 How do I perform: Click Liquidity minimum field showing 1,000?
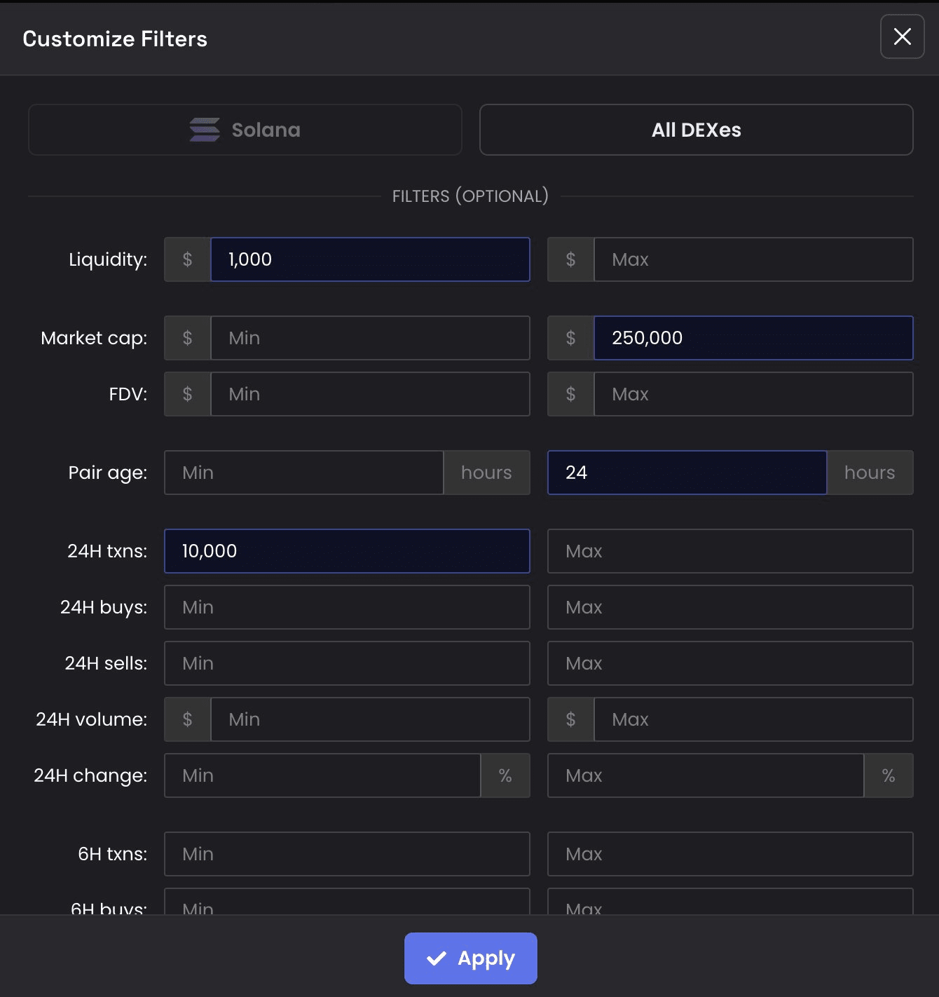point(369,259)
